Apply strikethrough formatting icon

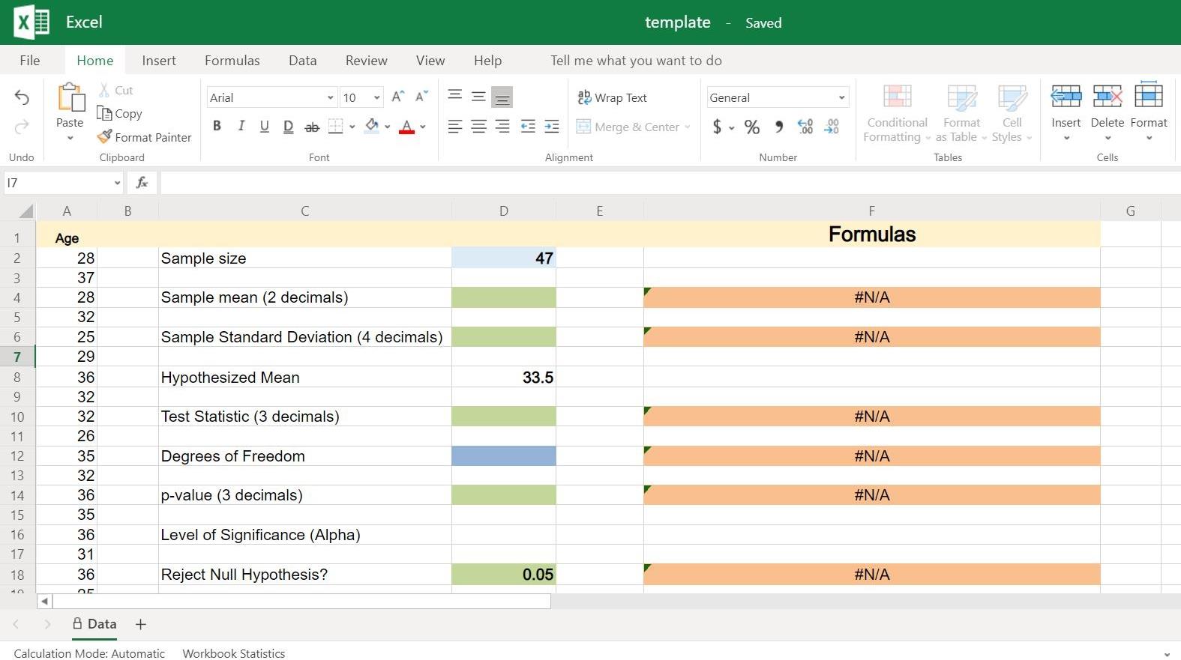point(312,127)
